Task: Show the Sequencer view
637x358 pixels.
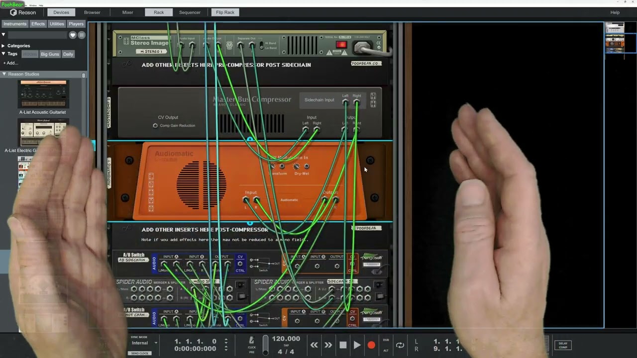Action: point(190,12)
